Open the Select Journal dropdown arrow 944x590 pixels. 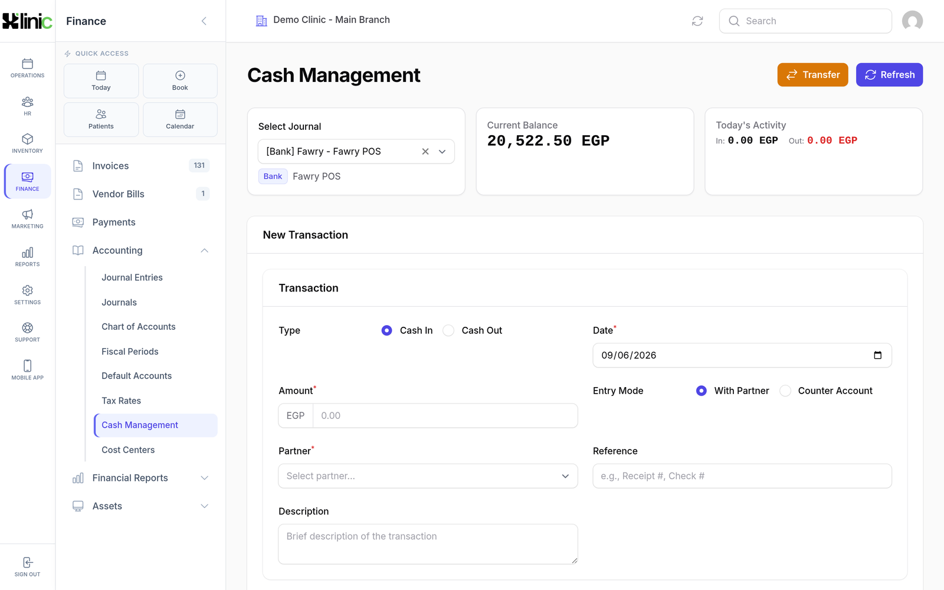click(442, 152)
